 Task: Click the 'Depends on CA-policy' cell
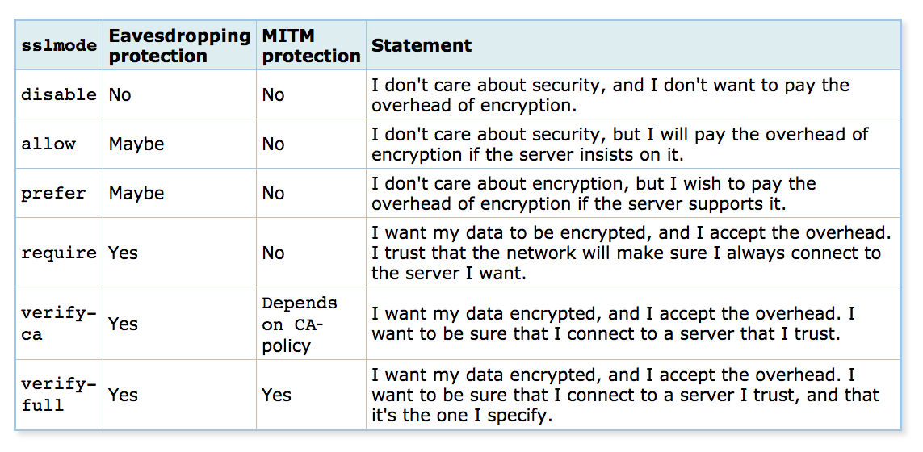[x=300, y=324]
